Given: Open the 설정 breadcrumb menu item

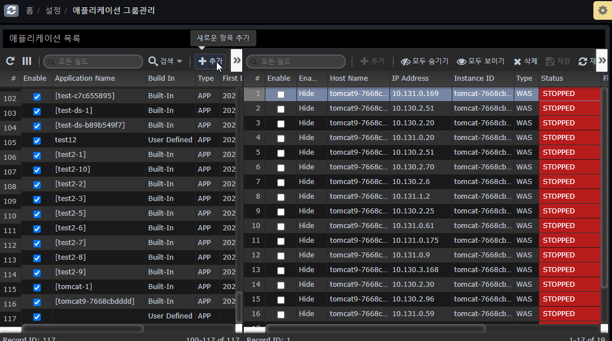Looking at the screenshot, I should pos(53,10).
